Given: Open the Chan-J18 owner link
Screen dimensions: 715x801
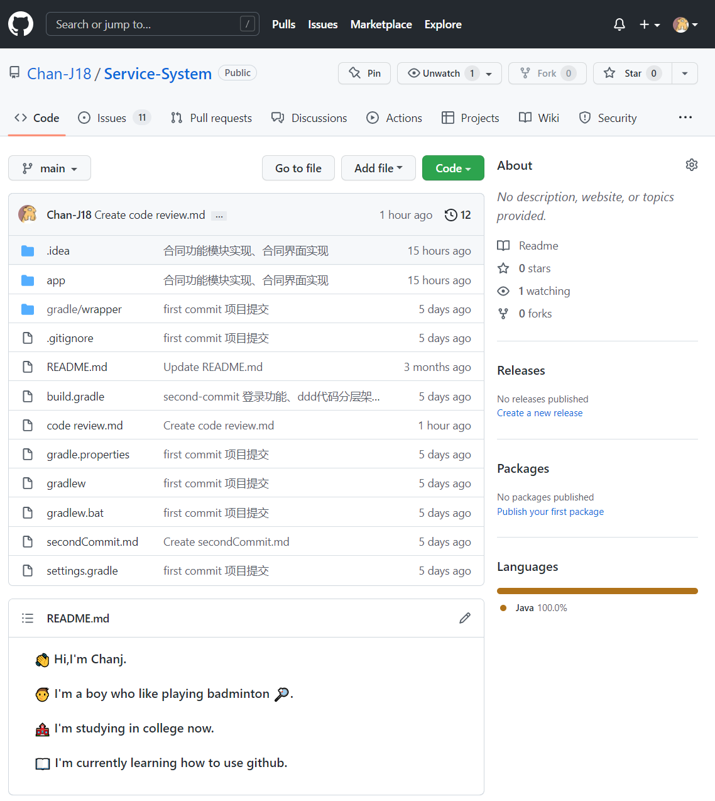Looking at the screenshot, I should pyautogui.click(x=59, y=74).
